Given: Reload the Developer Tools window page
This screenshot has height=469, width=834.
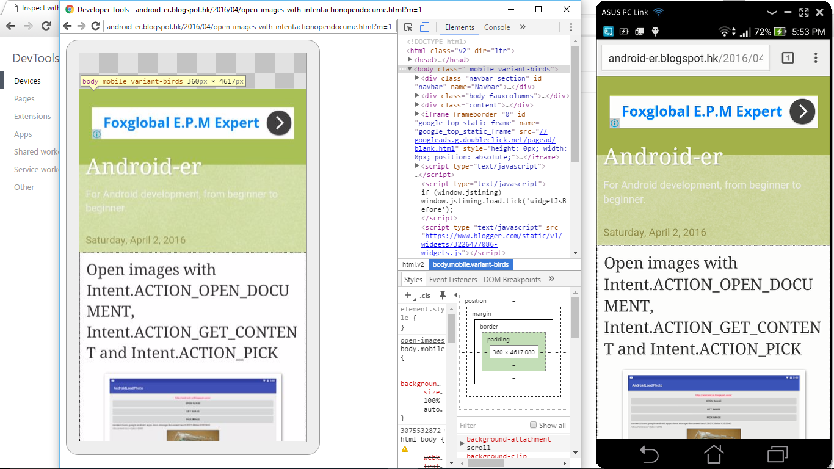Looking at the screenshot, I should tap(95, 26).
